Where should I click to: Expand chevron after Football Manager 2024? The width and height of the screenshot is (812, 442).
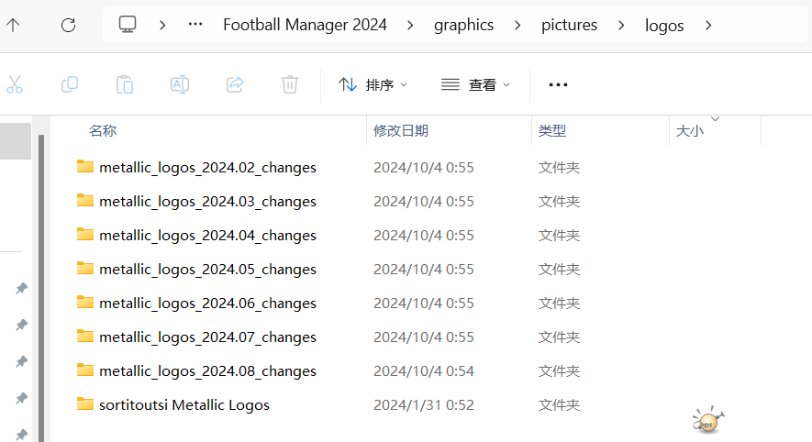(410, 25)
